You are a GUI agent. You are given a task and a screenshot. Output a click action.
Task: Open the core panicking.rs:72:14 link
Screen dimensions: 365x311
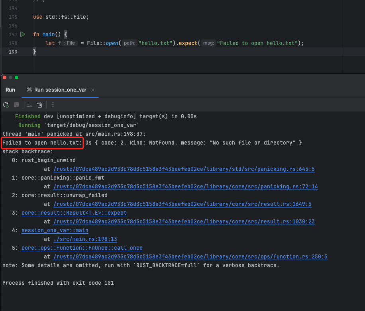coord(186,186)
